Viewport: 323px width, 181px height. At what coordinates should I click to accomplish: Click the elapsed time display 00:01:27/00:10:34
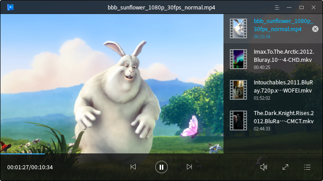pyautogui.click(x=30, y=167)
